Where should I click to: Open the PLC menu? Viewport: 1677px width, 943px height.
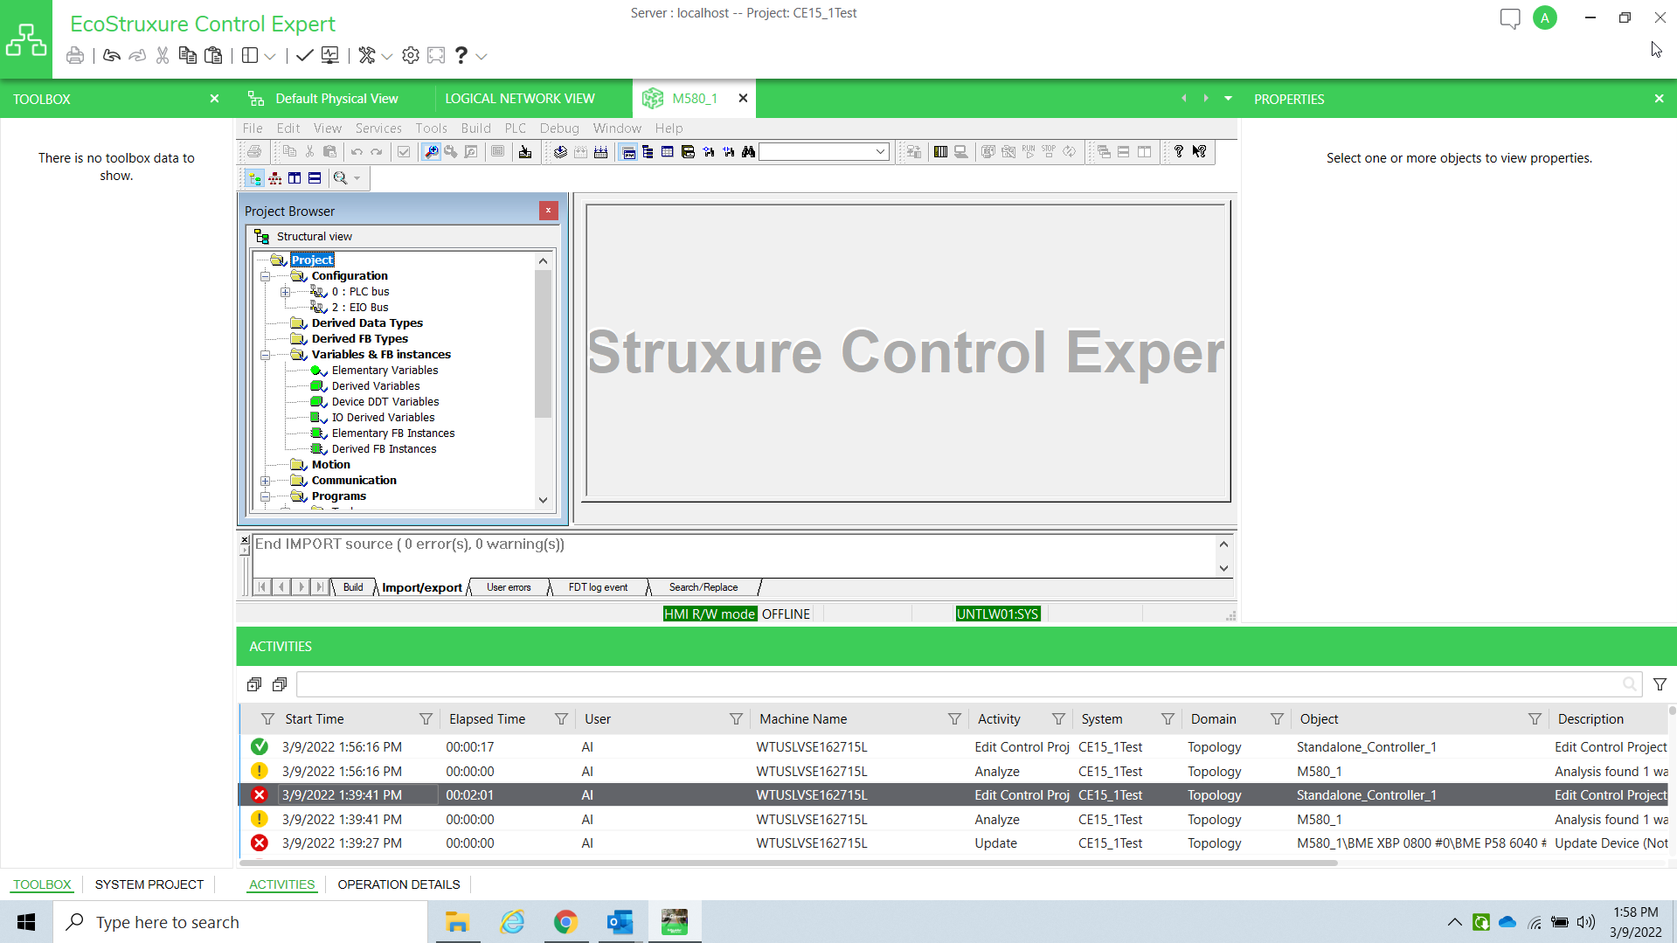pos(516,128)
